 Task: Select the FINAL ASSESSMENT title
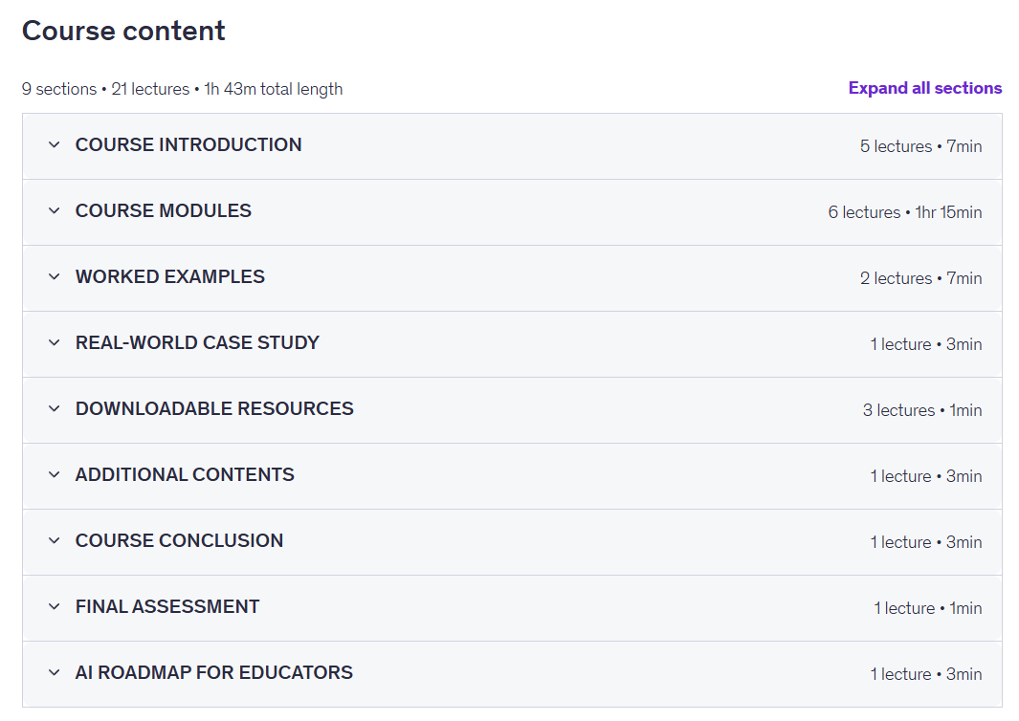pos(167,606)
